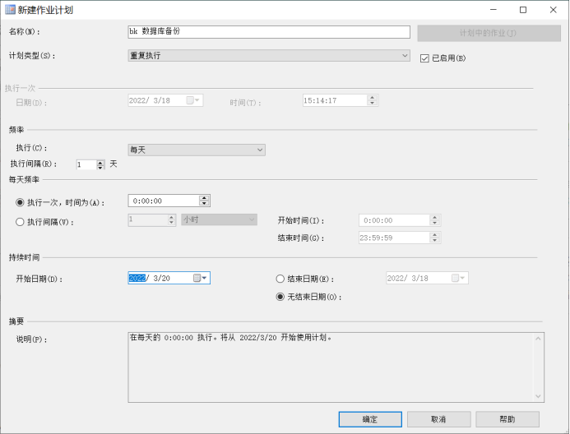This screenshot has width=570, height=434.
Task: Click the name field containing bk 数据库备份
Action: coord(269,32)
